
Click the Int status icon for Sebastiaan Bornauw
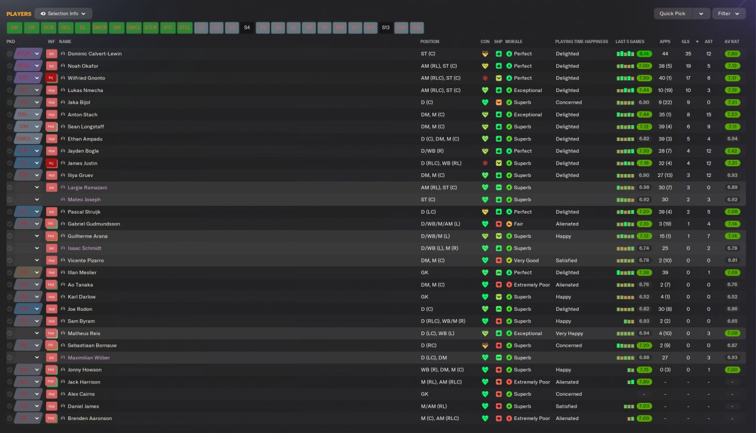[x=51, y=346]
